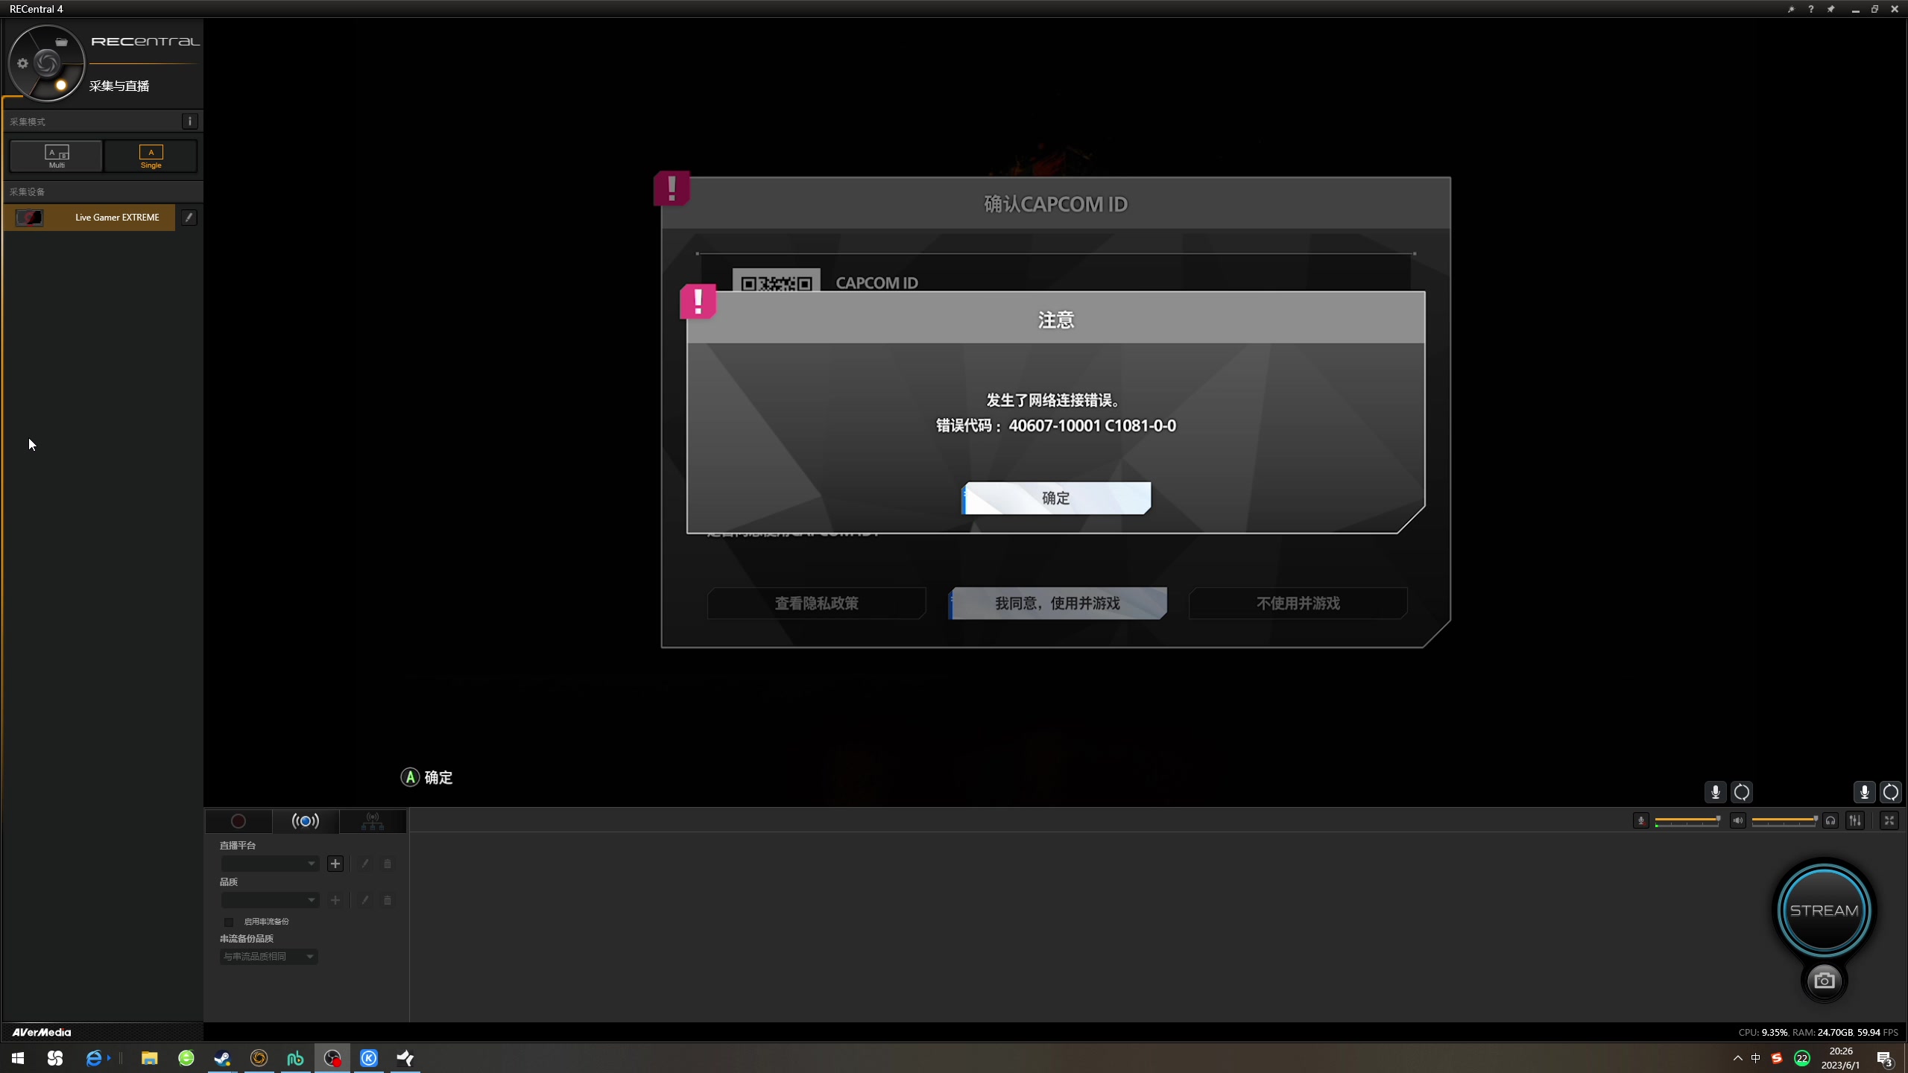Image resolution: width=1908 pixels, height=1073 pixels.
Task: Add a new streaming platform
Action: coord(335,864)
